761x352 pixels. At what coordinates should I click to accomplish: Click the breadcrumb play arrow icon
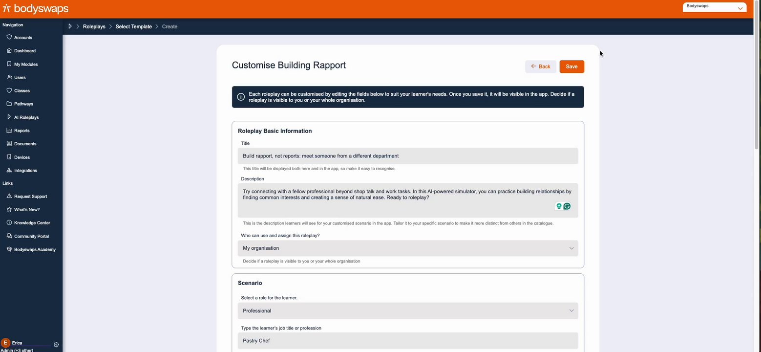coord(70,26)
